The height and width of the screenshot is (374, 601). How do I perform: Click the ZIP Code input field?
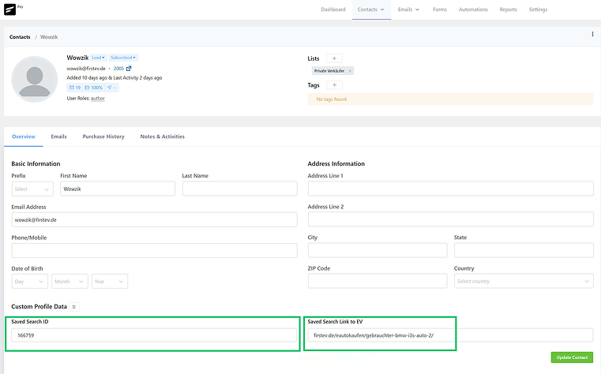(378, 281)
